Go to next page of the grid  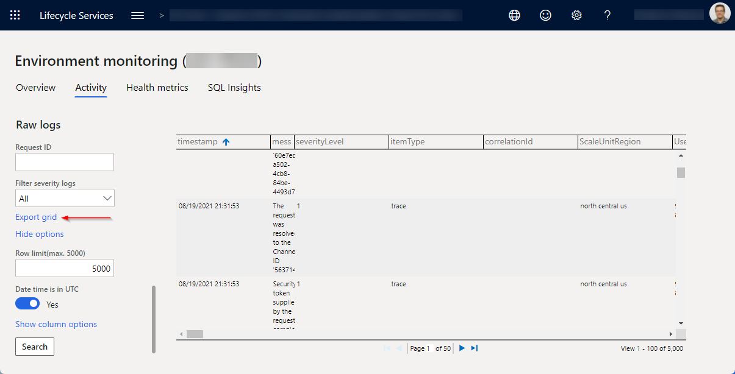(x=462, y=348)
